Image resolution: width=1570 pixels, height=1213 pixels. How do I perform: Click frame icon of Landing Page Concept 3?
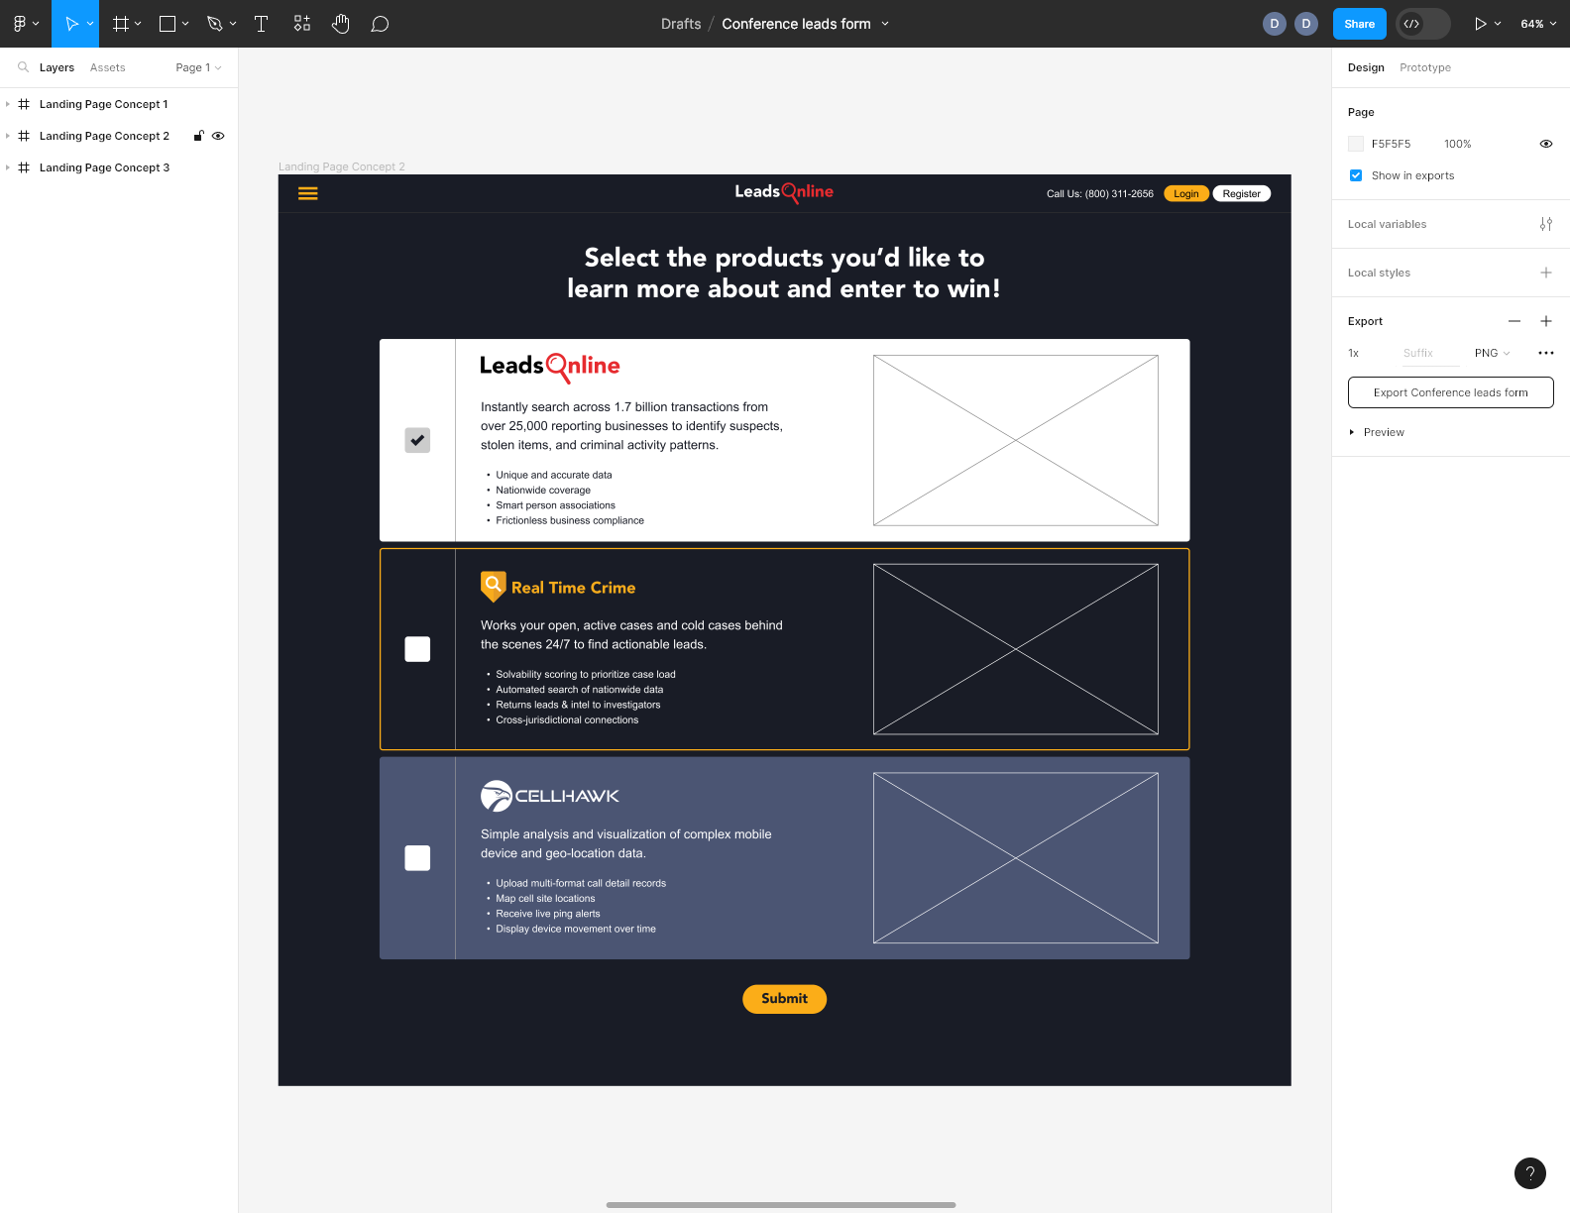(24, 167)
